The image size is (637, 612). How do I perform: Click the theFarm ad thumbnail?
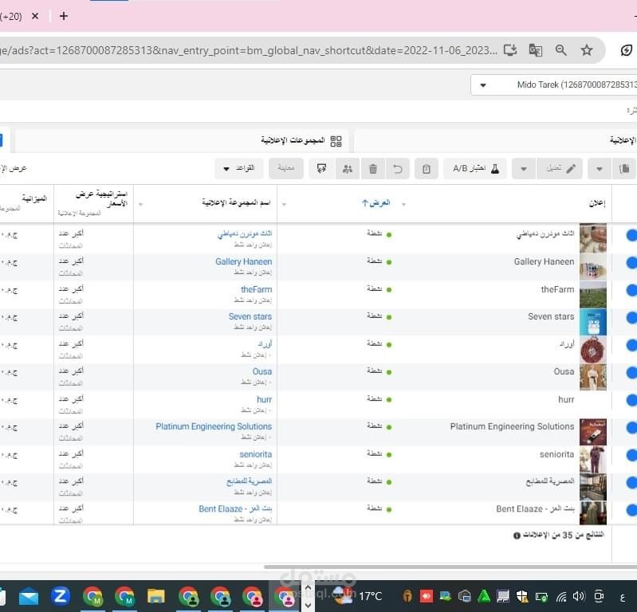click(592, 295)
